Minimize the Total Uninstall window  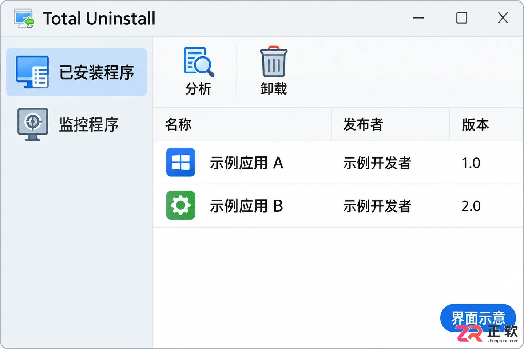pos(418,18)
